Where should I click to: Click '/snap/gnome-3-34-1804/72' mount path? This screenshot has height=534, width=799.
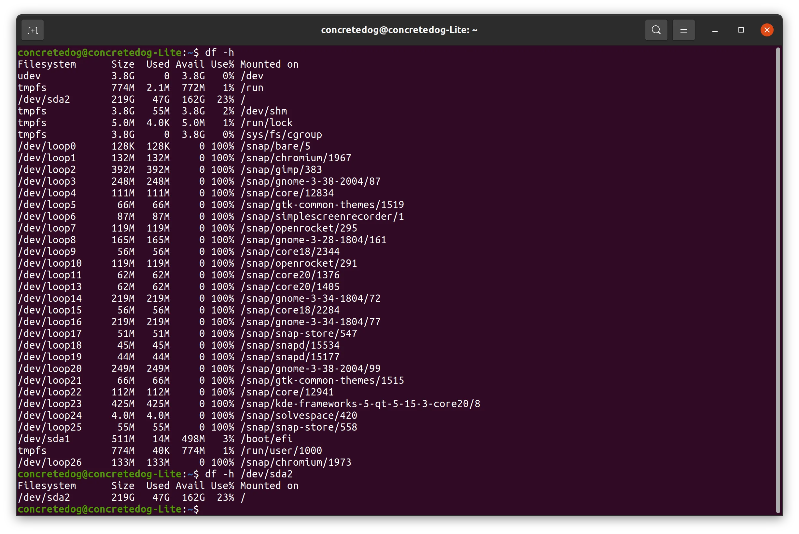[x=311, y=298]
